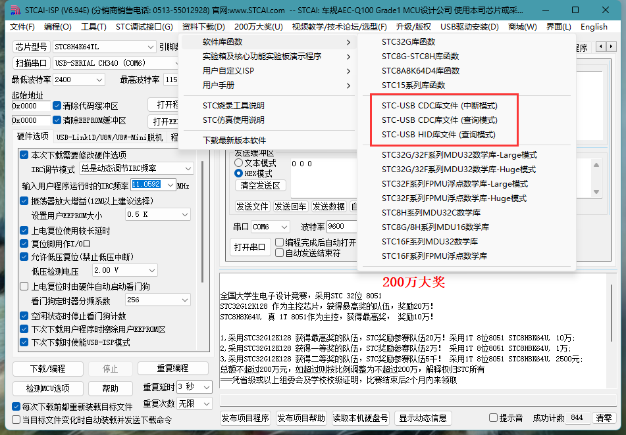This screenshot has height=435, width=626.
Task: Click the receive area scroll-down arrow
Action: click(x=596, y=192)
